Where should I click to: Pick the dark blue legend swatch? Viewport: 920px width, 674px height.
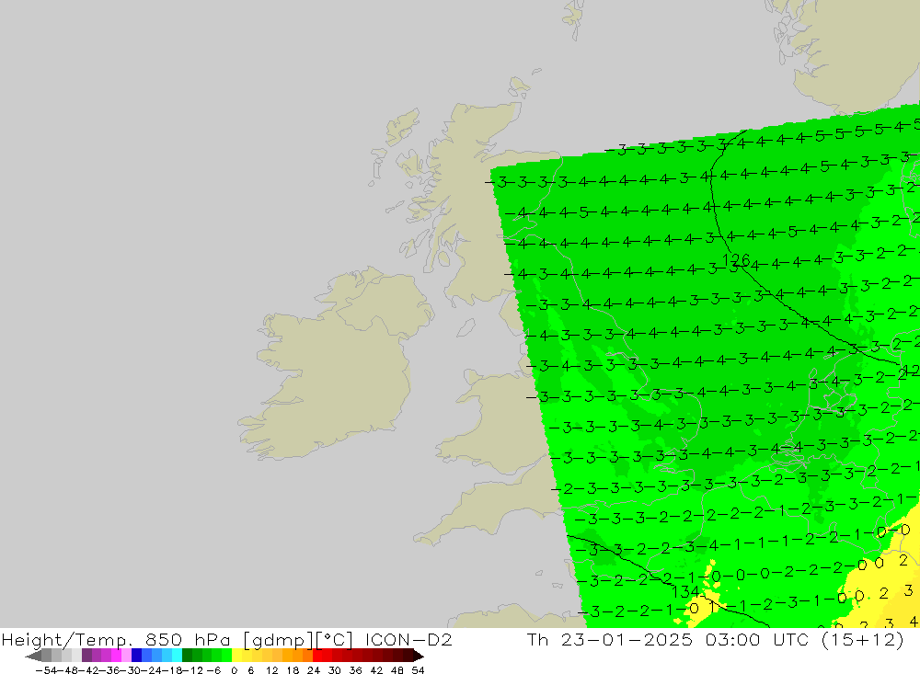click(136, 656)
